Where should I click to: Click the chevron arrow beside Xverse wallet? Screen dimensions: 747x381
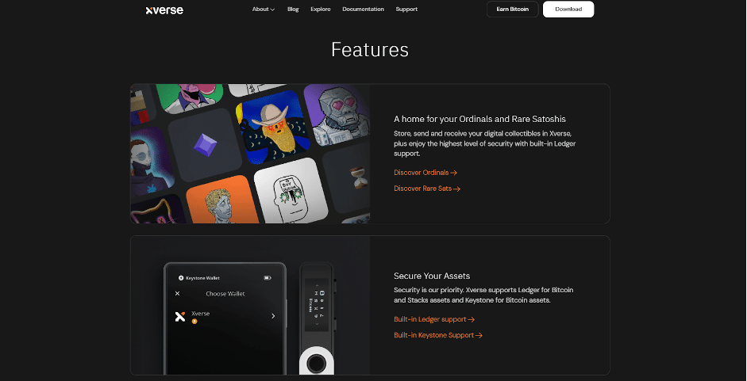273,316
